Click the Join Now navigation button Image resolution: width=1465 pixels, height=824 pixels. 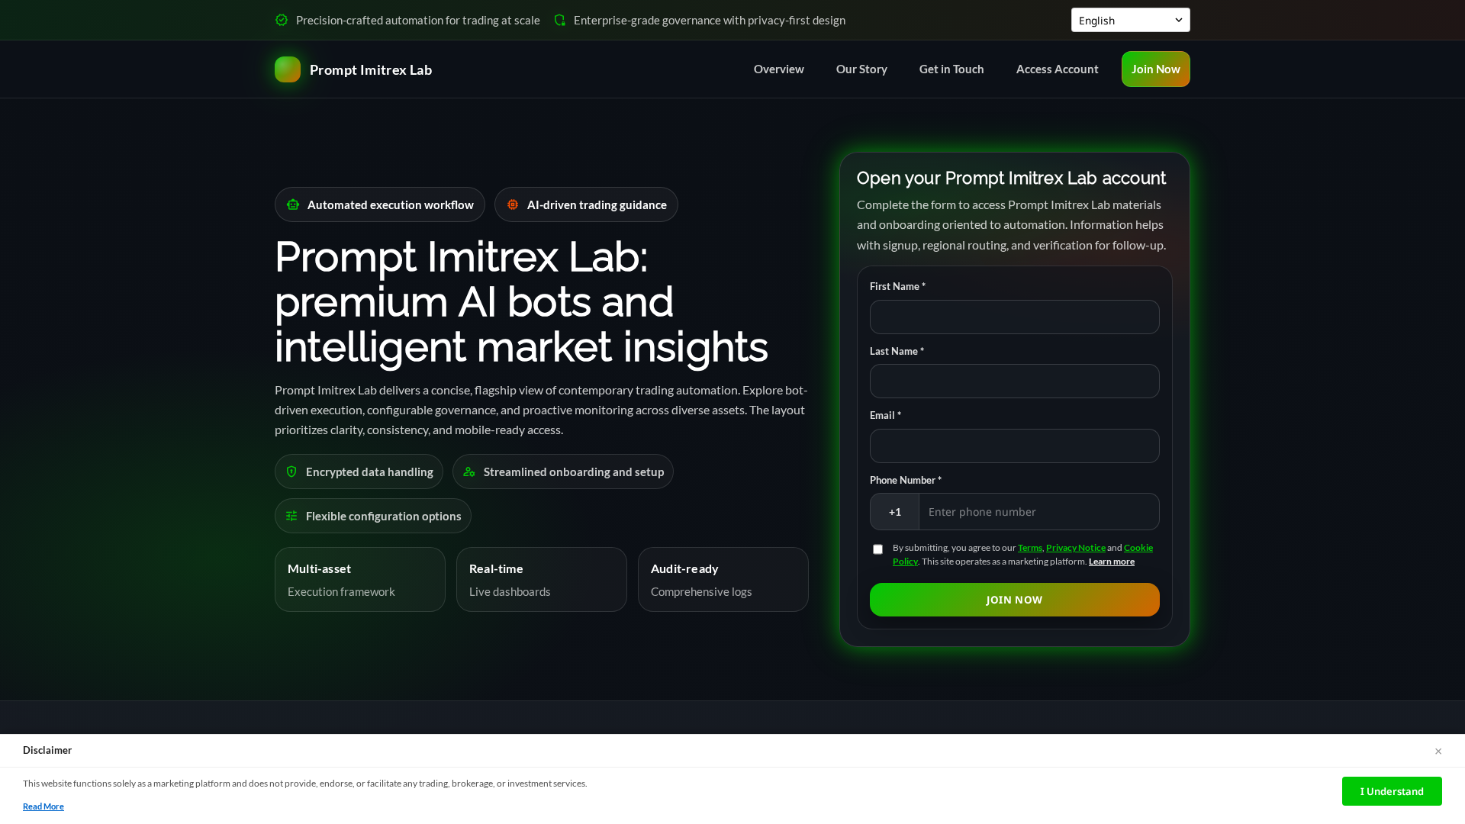tap(1155, 69)
